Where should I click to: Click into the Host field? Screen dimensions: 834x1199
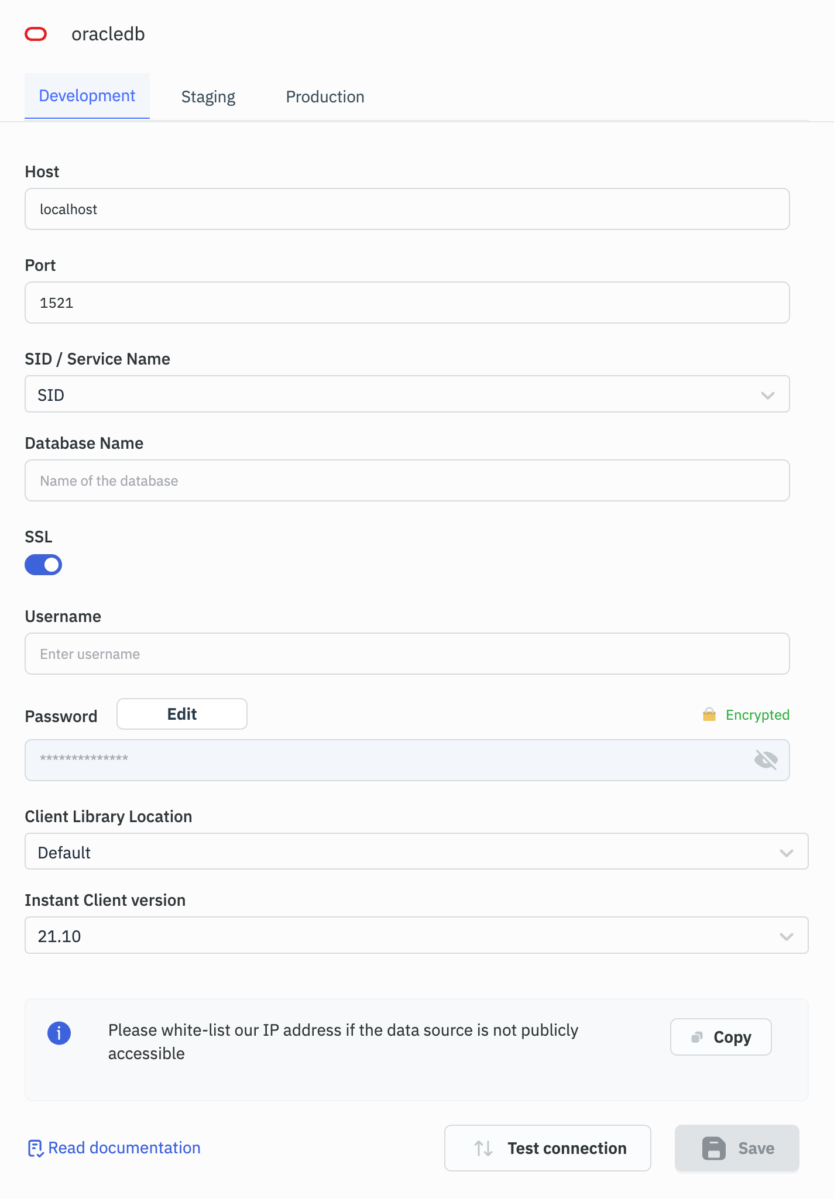point(407,209)
